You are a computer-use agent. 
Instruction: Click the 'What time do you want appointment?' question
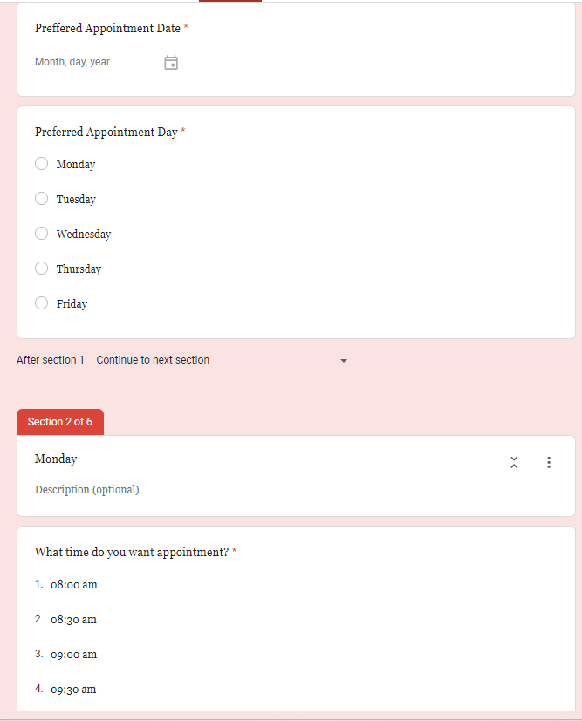132,552
